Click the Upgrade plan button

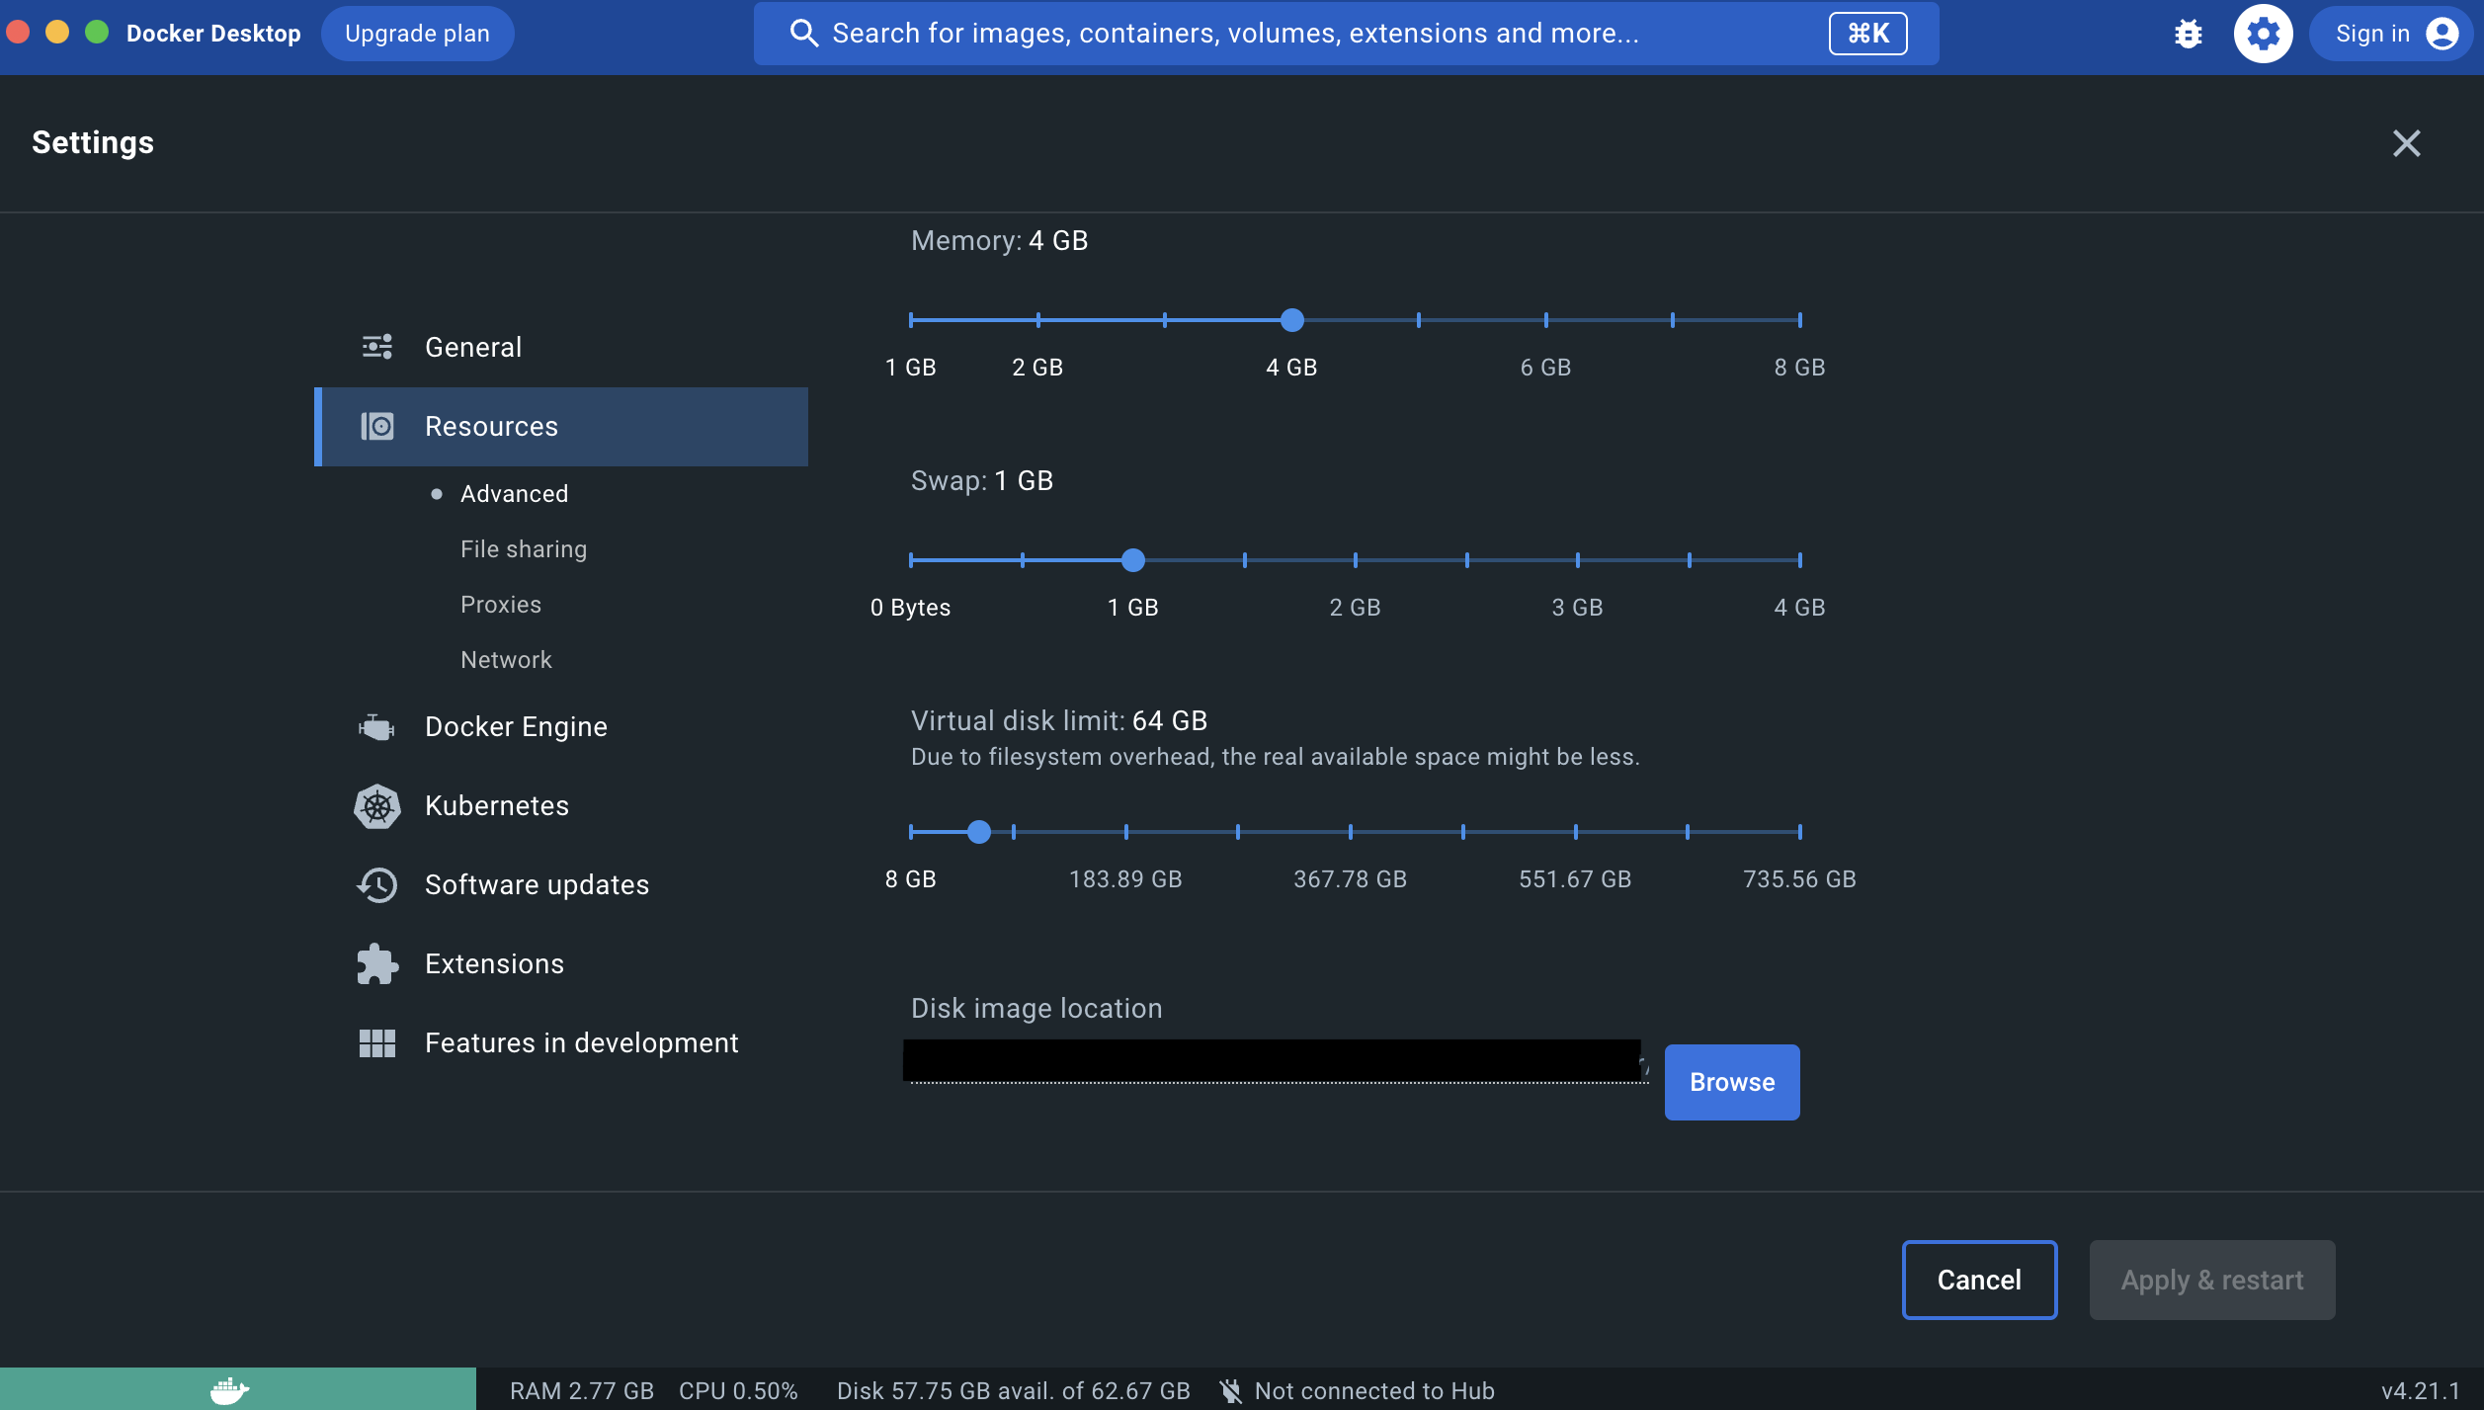(x=417, y=34)
